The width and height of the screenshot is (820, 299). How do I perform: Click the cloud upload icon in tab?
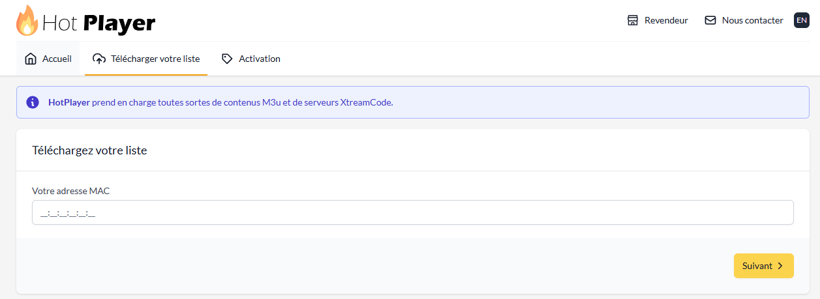pyautogui.click(x=99, y=59)
